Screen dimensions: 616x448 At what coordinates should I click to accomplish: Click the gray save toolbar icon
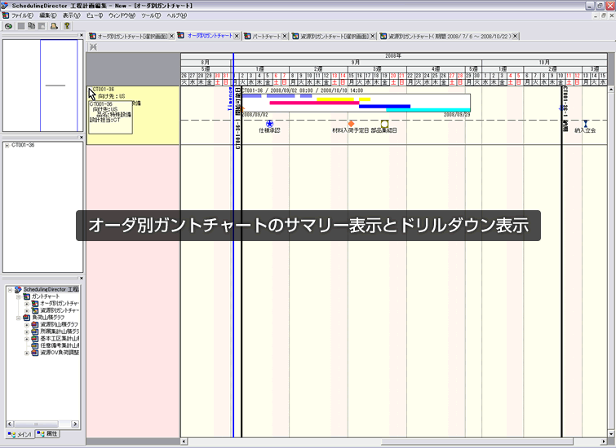(21, 26)
